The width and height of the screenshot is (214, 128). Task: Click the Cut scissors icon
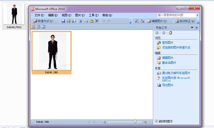click(81, 21)
